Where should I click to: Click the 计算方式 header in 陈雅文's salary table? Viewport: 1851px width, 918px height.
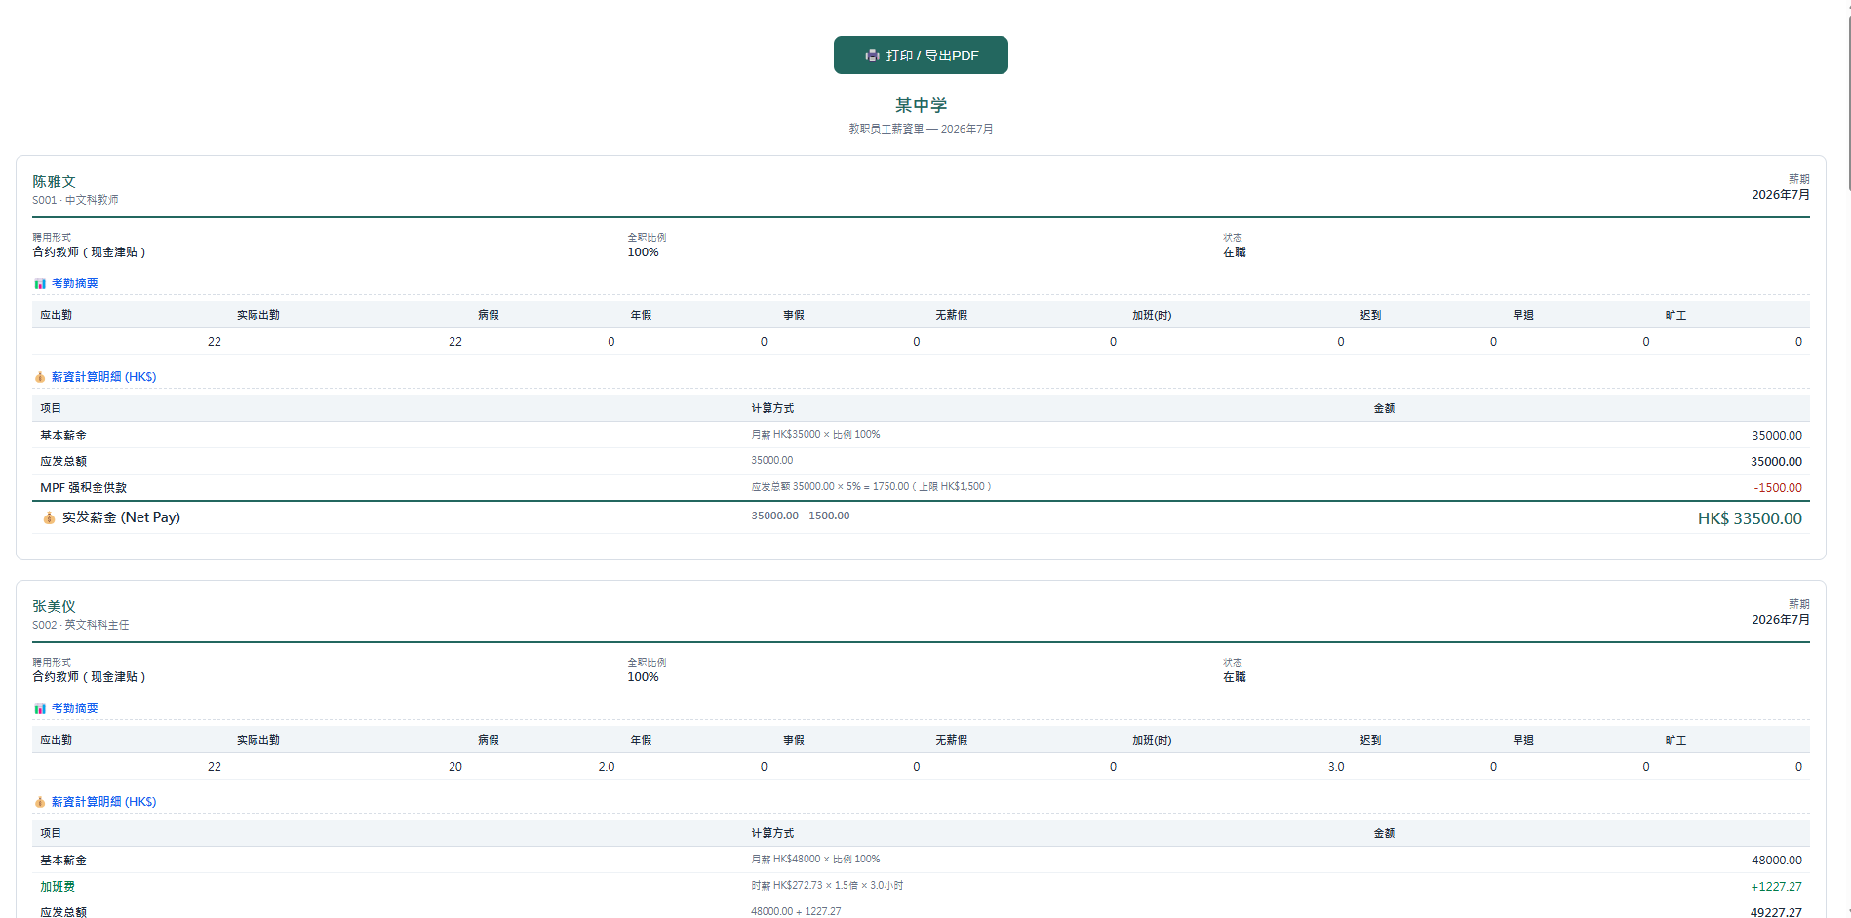772,408
